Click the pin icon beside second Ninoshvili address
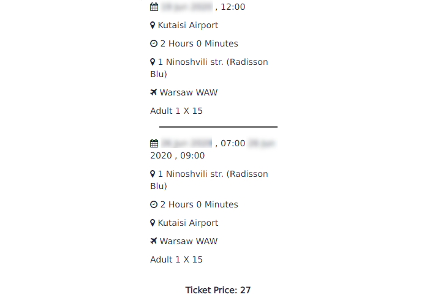 tap(153, 174)
